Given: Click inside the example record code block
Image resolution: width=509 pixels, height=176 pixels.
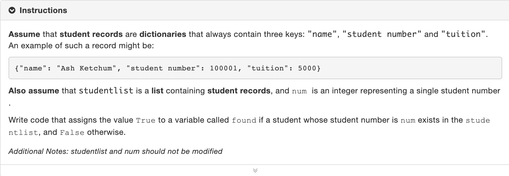Looking at the screenshot, I should pos(399,68).
